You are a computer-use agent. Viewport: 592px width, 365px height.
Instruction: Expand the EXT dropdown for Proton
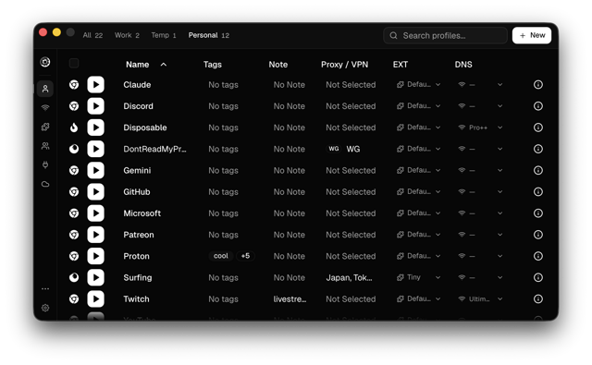click(418, 256)
